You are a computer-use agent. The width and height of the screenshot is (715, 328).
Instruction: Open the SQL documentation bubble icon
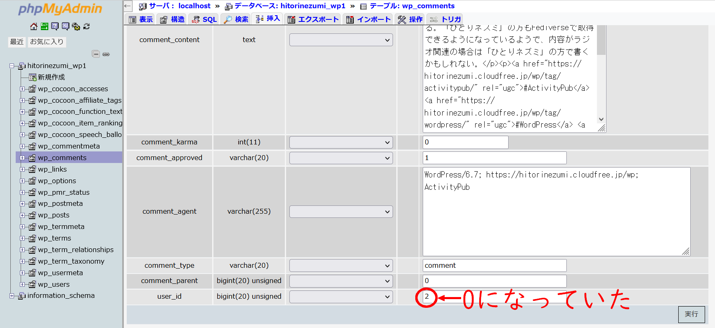click(x=65, y=26)
